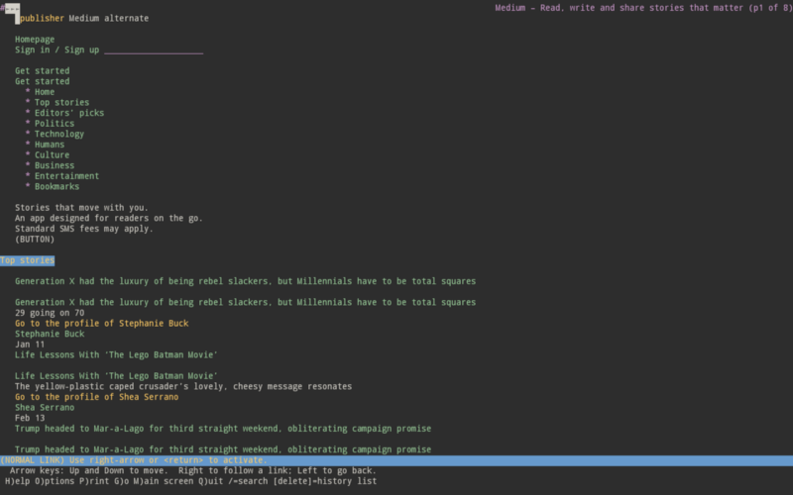Open the Homepage link
This screenshot has height=495, width=793.
pos(35,40)
